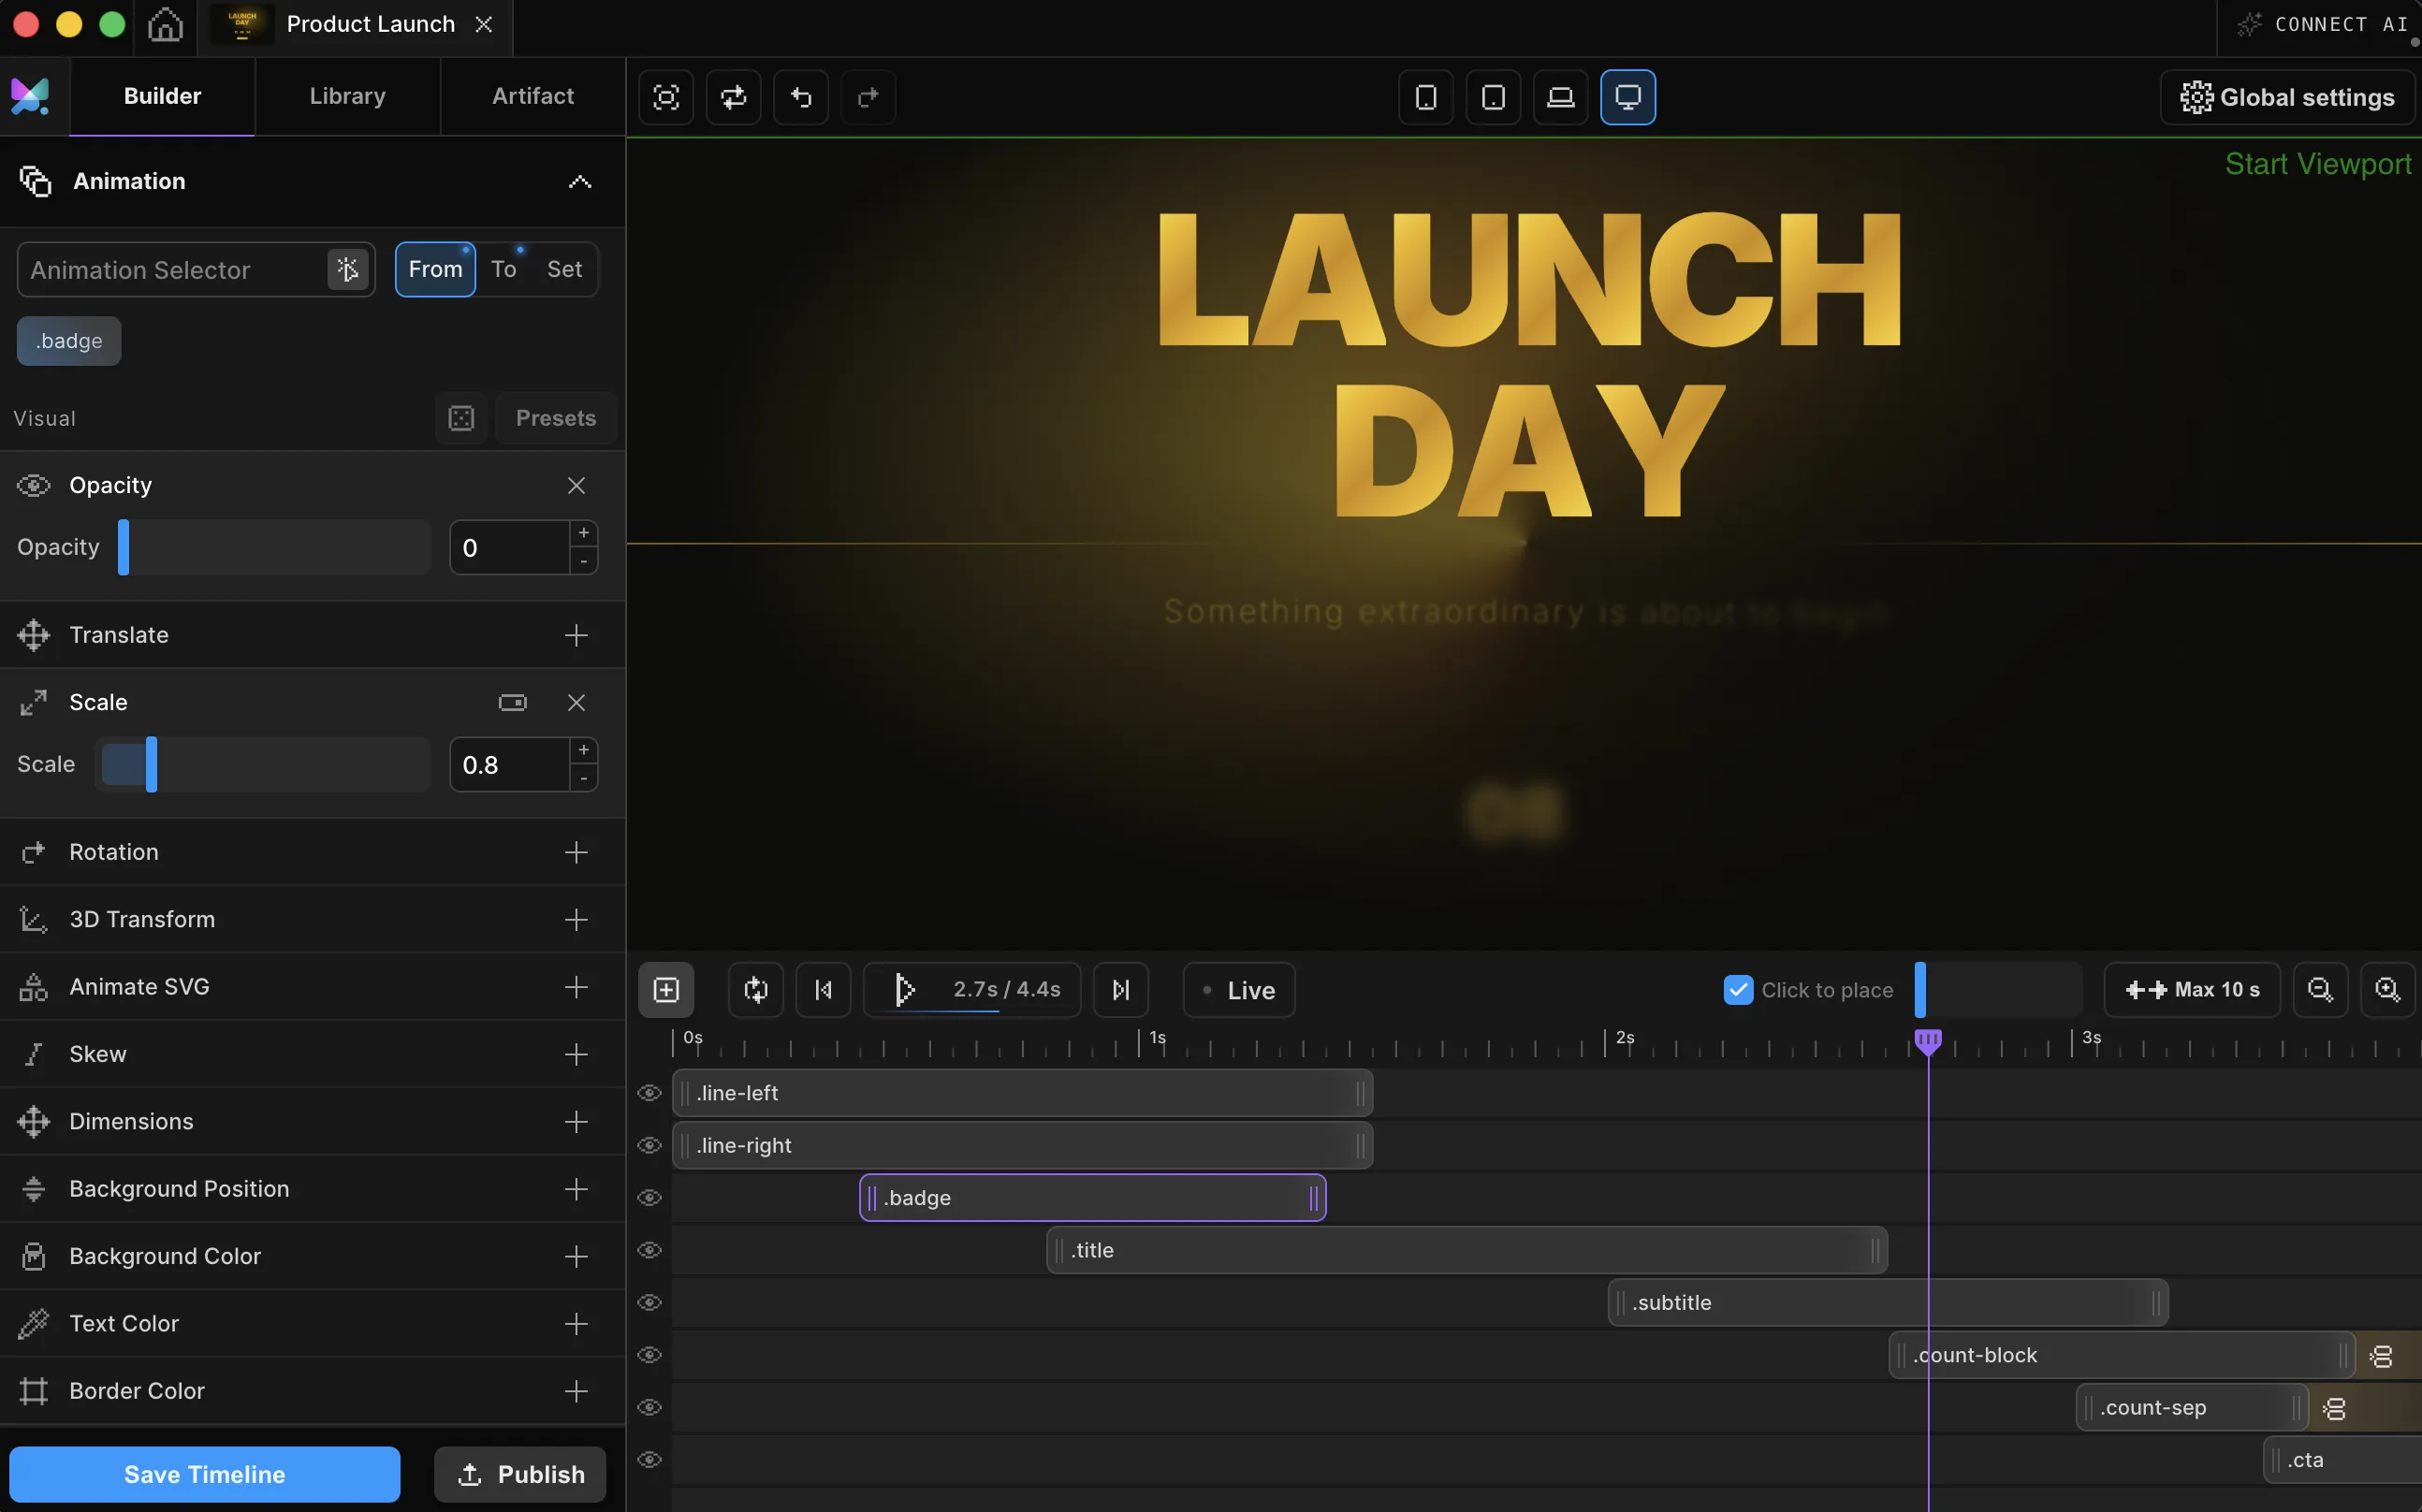Click the randomize dice icon
Viewport: 2422px width, 1512px height.
click(x=461, y=418)
